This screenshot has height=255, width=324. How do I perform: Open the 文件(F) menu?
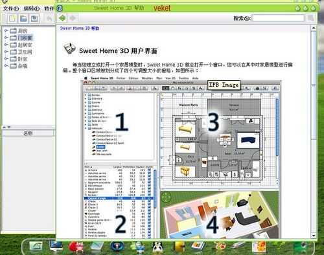(x=11, y=8)
